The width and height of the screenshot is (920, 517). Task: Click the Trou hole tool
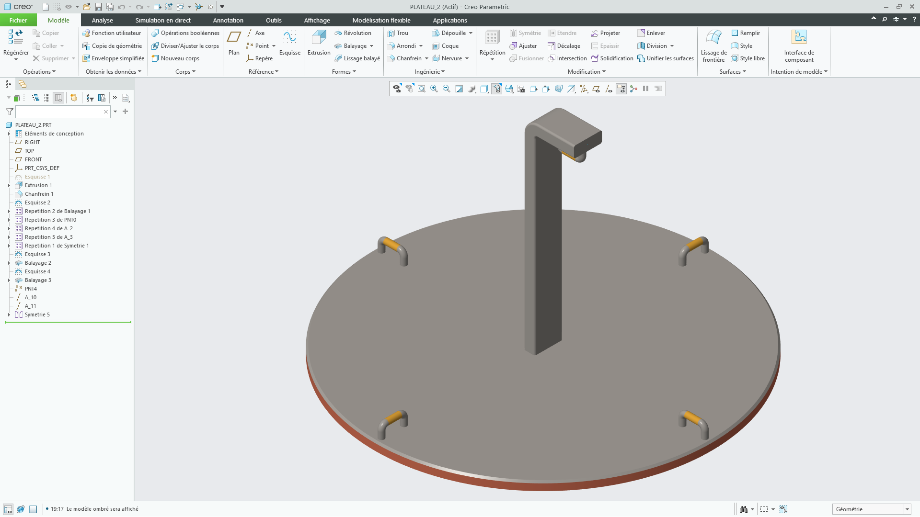(x=398, y=33)
